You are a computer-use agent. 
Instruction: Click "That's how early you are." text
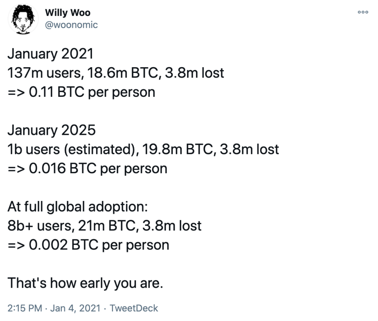tap(85, 283)
